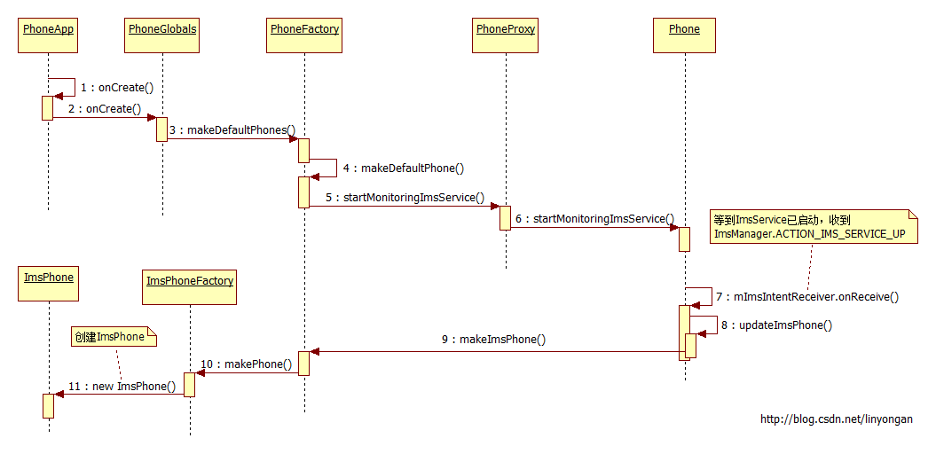Click message '9 : makeImsPhone()'
936x454 pixels.
(x=493, y=340)
